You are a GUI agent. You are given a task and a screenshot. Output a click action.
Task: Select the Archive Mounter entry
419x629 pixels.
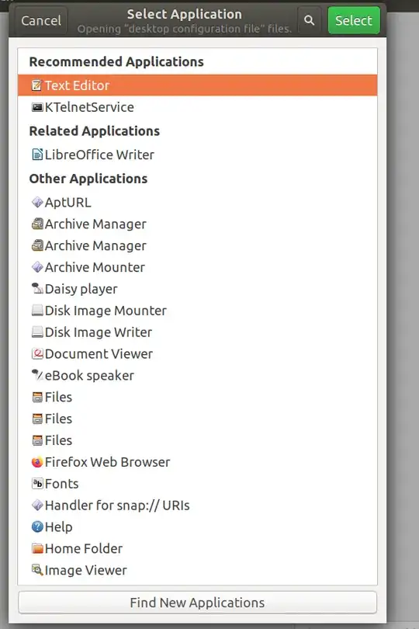pyautogui.click(x=197, y=267)
